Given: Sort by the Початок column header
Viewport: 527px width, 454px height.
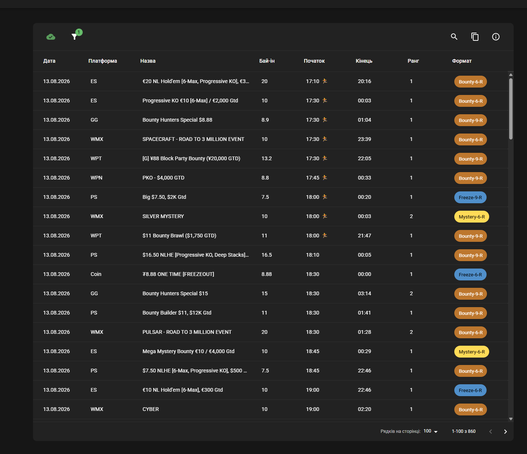Looking at the screenshot, I should tap(314, 61).
